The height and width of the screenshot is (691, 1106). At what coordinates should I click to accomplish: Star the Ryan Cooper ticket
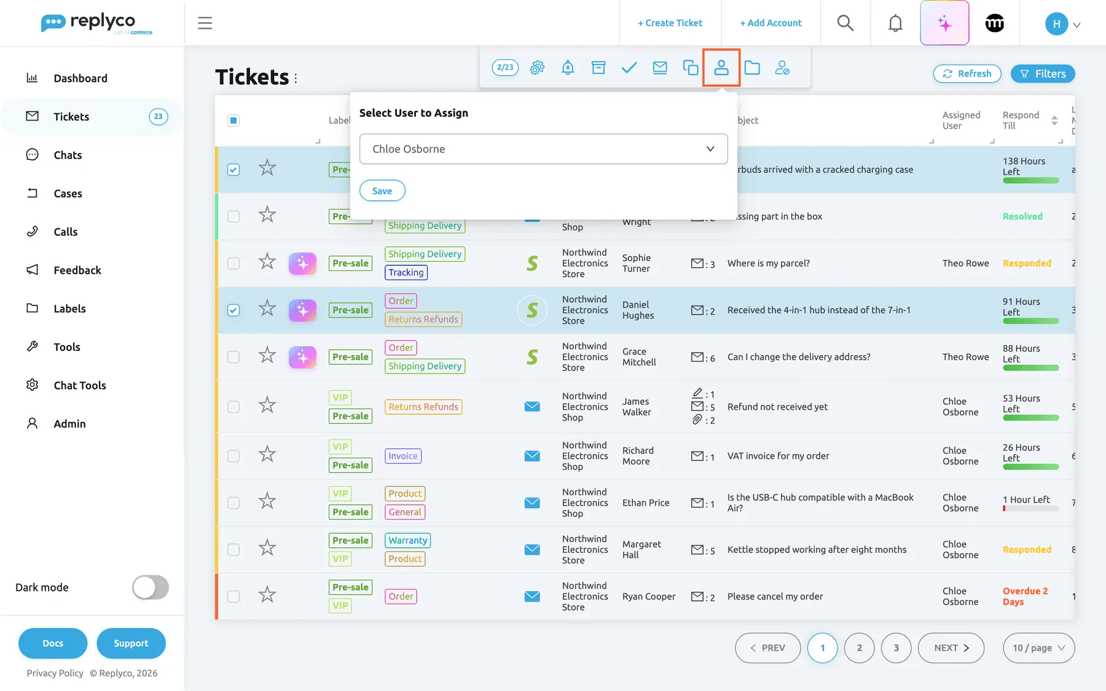[x=267, y=595]
